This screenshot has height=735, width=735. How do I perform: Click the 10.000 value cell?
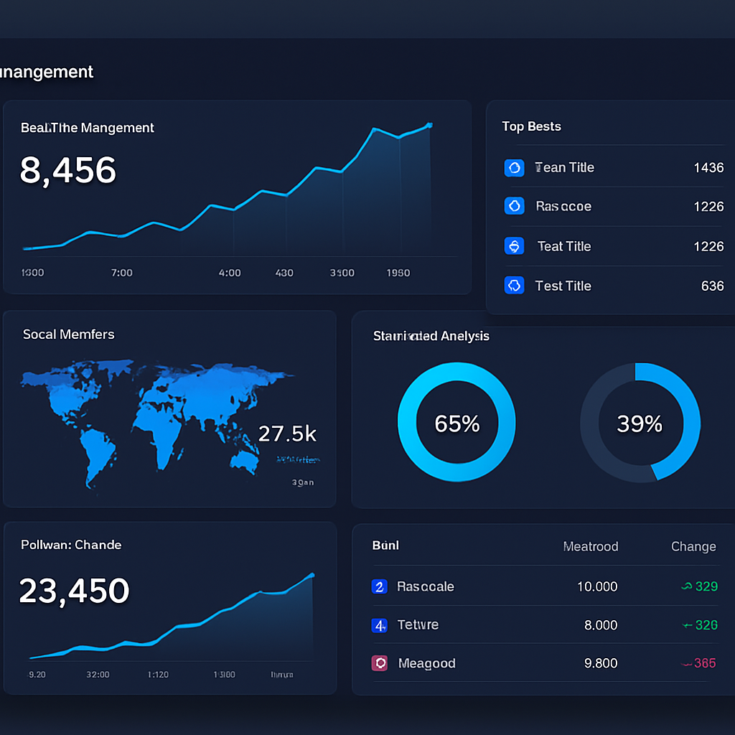[x=597, y=587]
